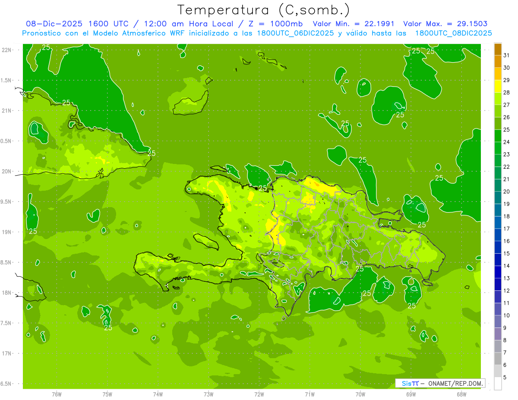Click the 76W longitude label
This screenshot has width=518, height=400.
point(57,394)
